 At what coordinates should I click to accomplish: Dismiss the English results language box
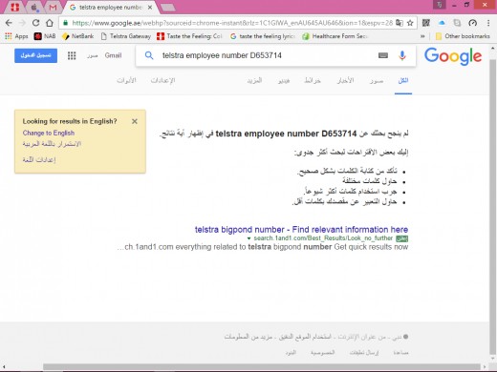coord(135,121)
